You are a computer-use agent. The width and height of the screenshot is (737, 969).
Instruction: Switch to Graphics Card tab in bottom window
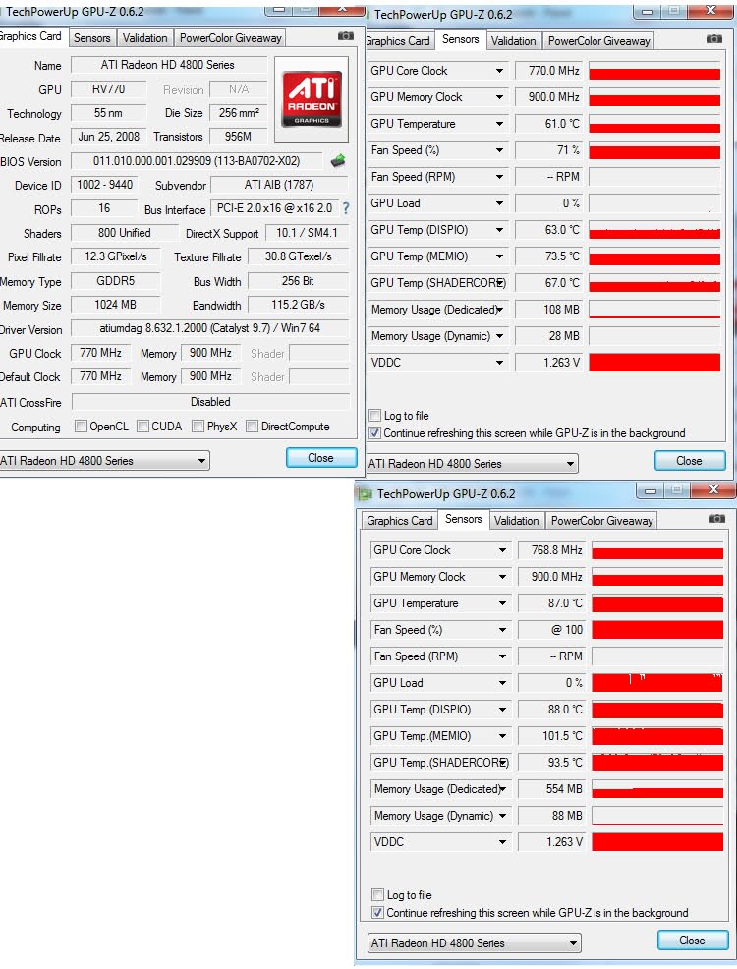pyautogui.click(x=400, y=521)
